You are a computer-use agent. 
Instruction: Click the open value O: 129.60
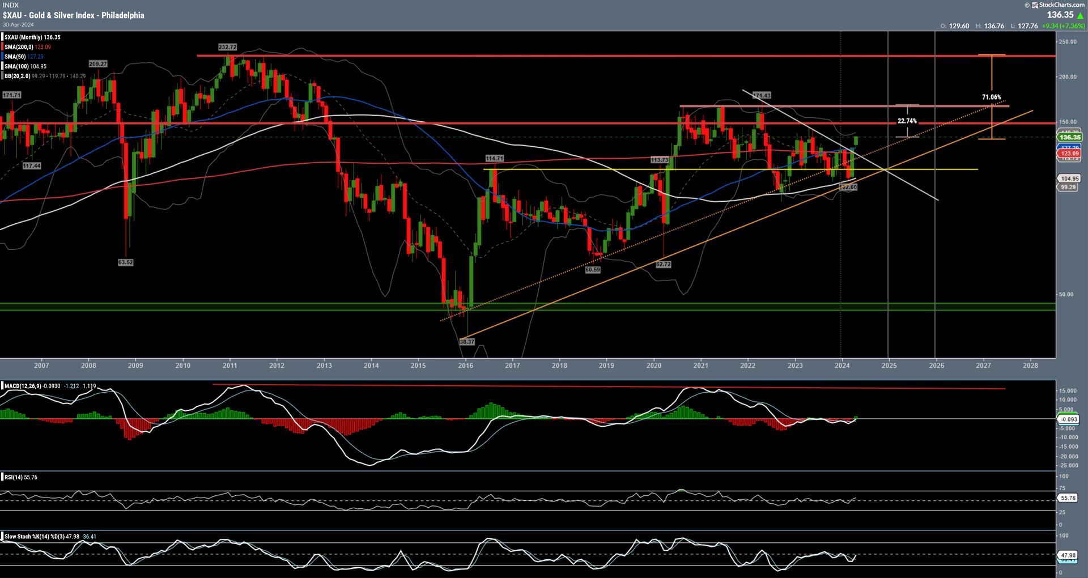(955, 26)
